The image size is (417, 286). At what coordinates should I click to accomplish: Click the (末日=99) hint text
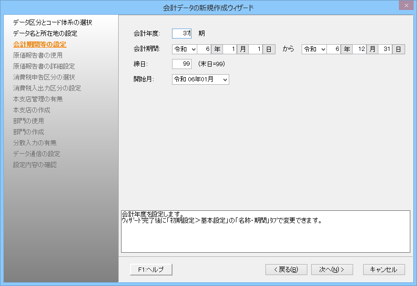[x=212, y=64]
